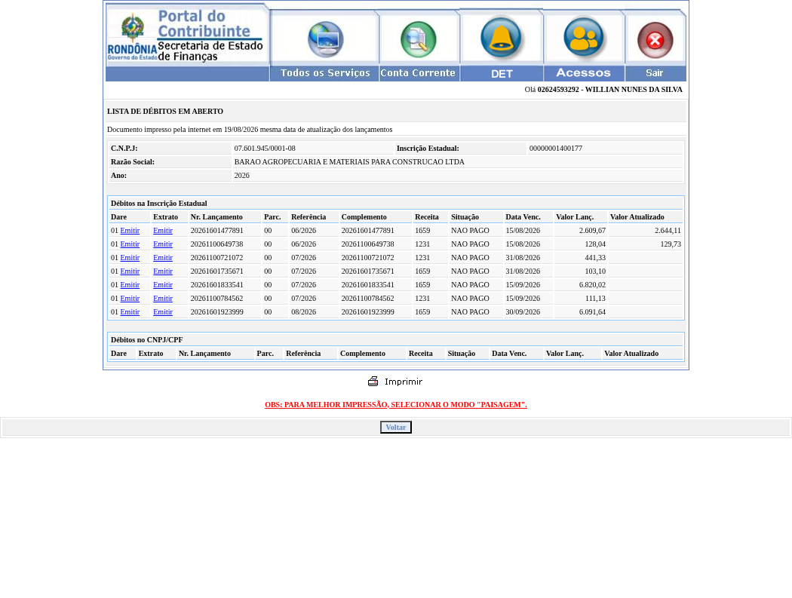Screen dimensions: 792x598
Task: Click the Conta Corrente magnifier icon
Action: [418, 39]
